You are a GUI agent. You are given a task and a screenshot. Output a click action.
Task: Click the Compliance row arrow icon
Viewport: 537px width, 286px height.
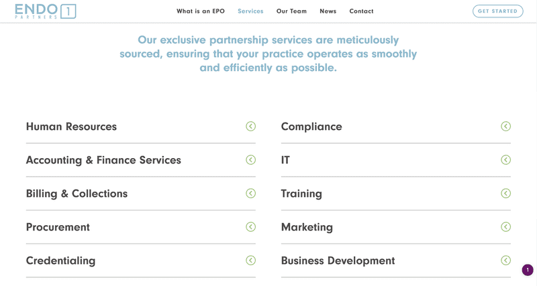506,127
